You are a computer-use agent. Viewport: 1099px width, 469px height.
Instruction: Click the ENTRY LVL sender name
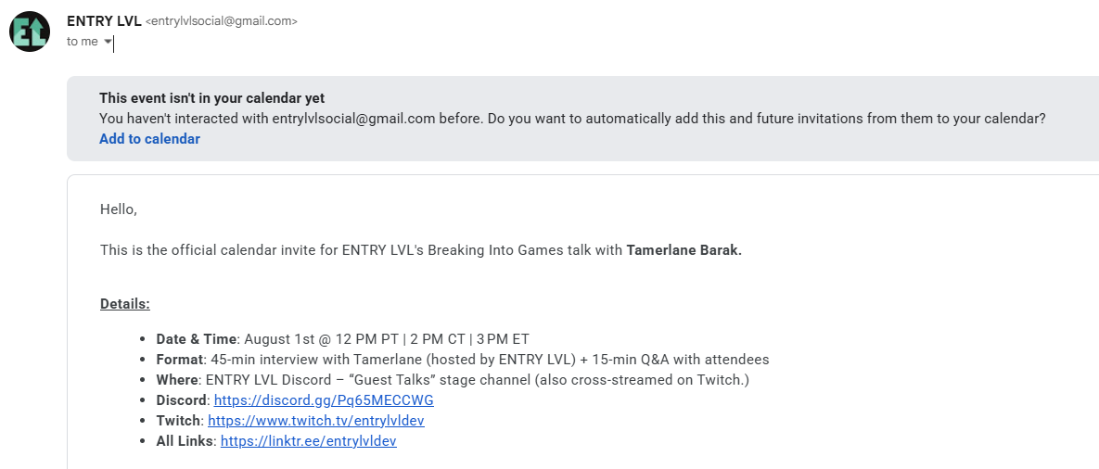[105, 21]
